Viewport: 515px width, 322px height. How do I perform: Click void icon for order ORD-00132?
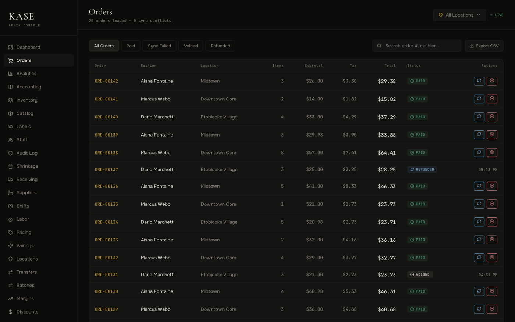point(492,258)
